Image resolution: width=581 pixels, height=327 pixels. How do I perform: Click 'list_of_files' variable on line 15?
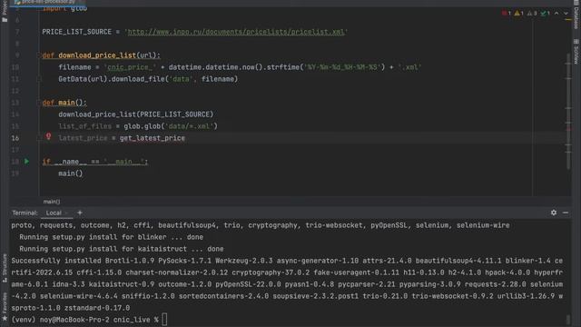pyautogui.click(x=84, y=126)
